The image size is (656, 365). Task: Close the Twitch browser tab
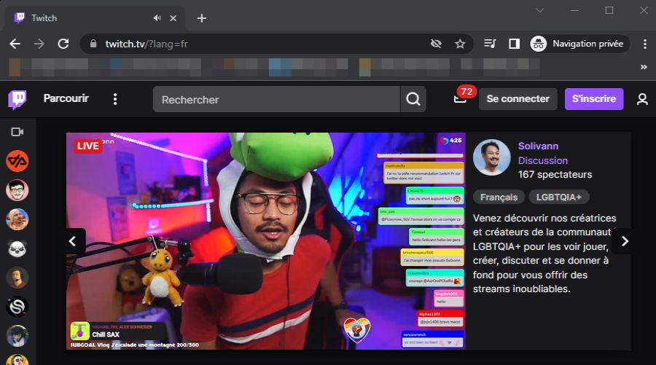tap(173, 18)
